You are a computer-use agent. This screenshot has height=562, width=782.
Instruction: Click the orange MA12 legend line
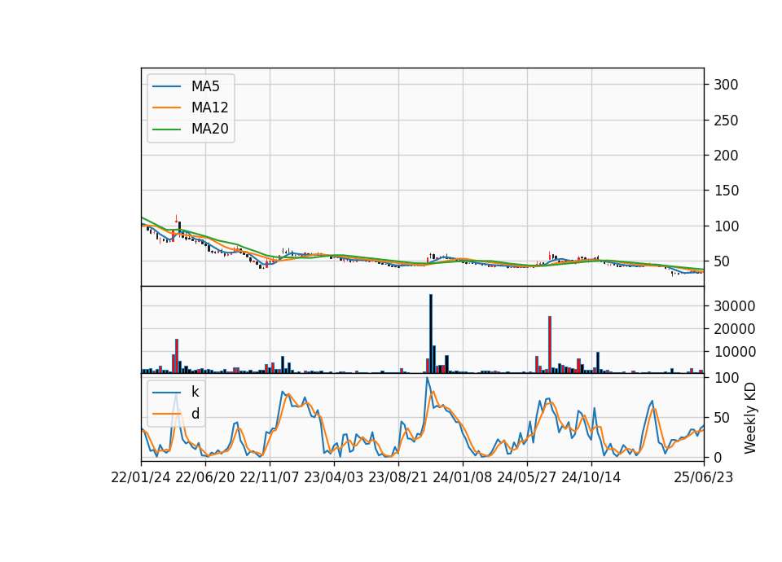(166, 108)
